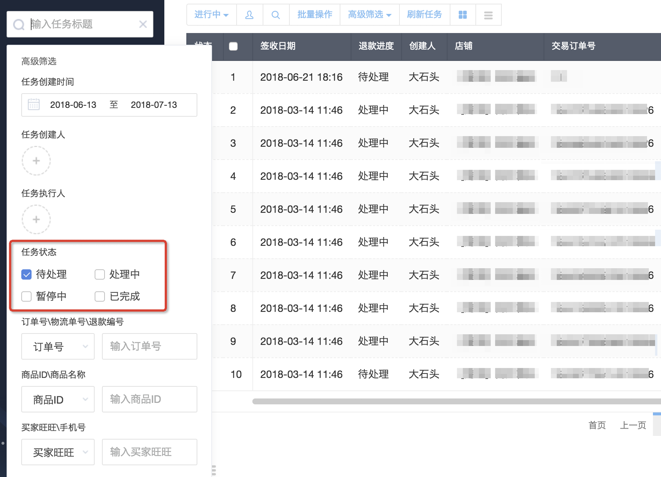Expand the 买家旺旺 type dropdown
The height and width of the screenshot is (477, 661).
pos(58,452)
